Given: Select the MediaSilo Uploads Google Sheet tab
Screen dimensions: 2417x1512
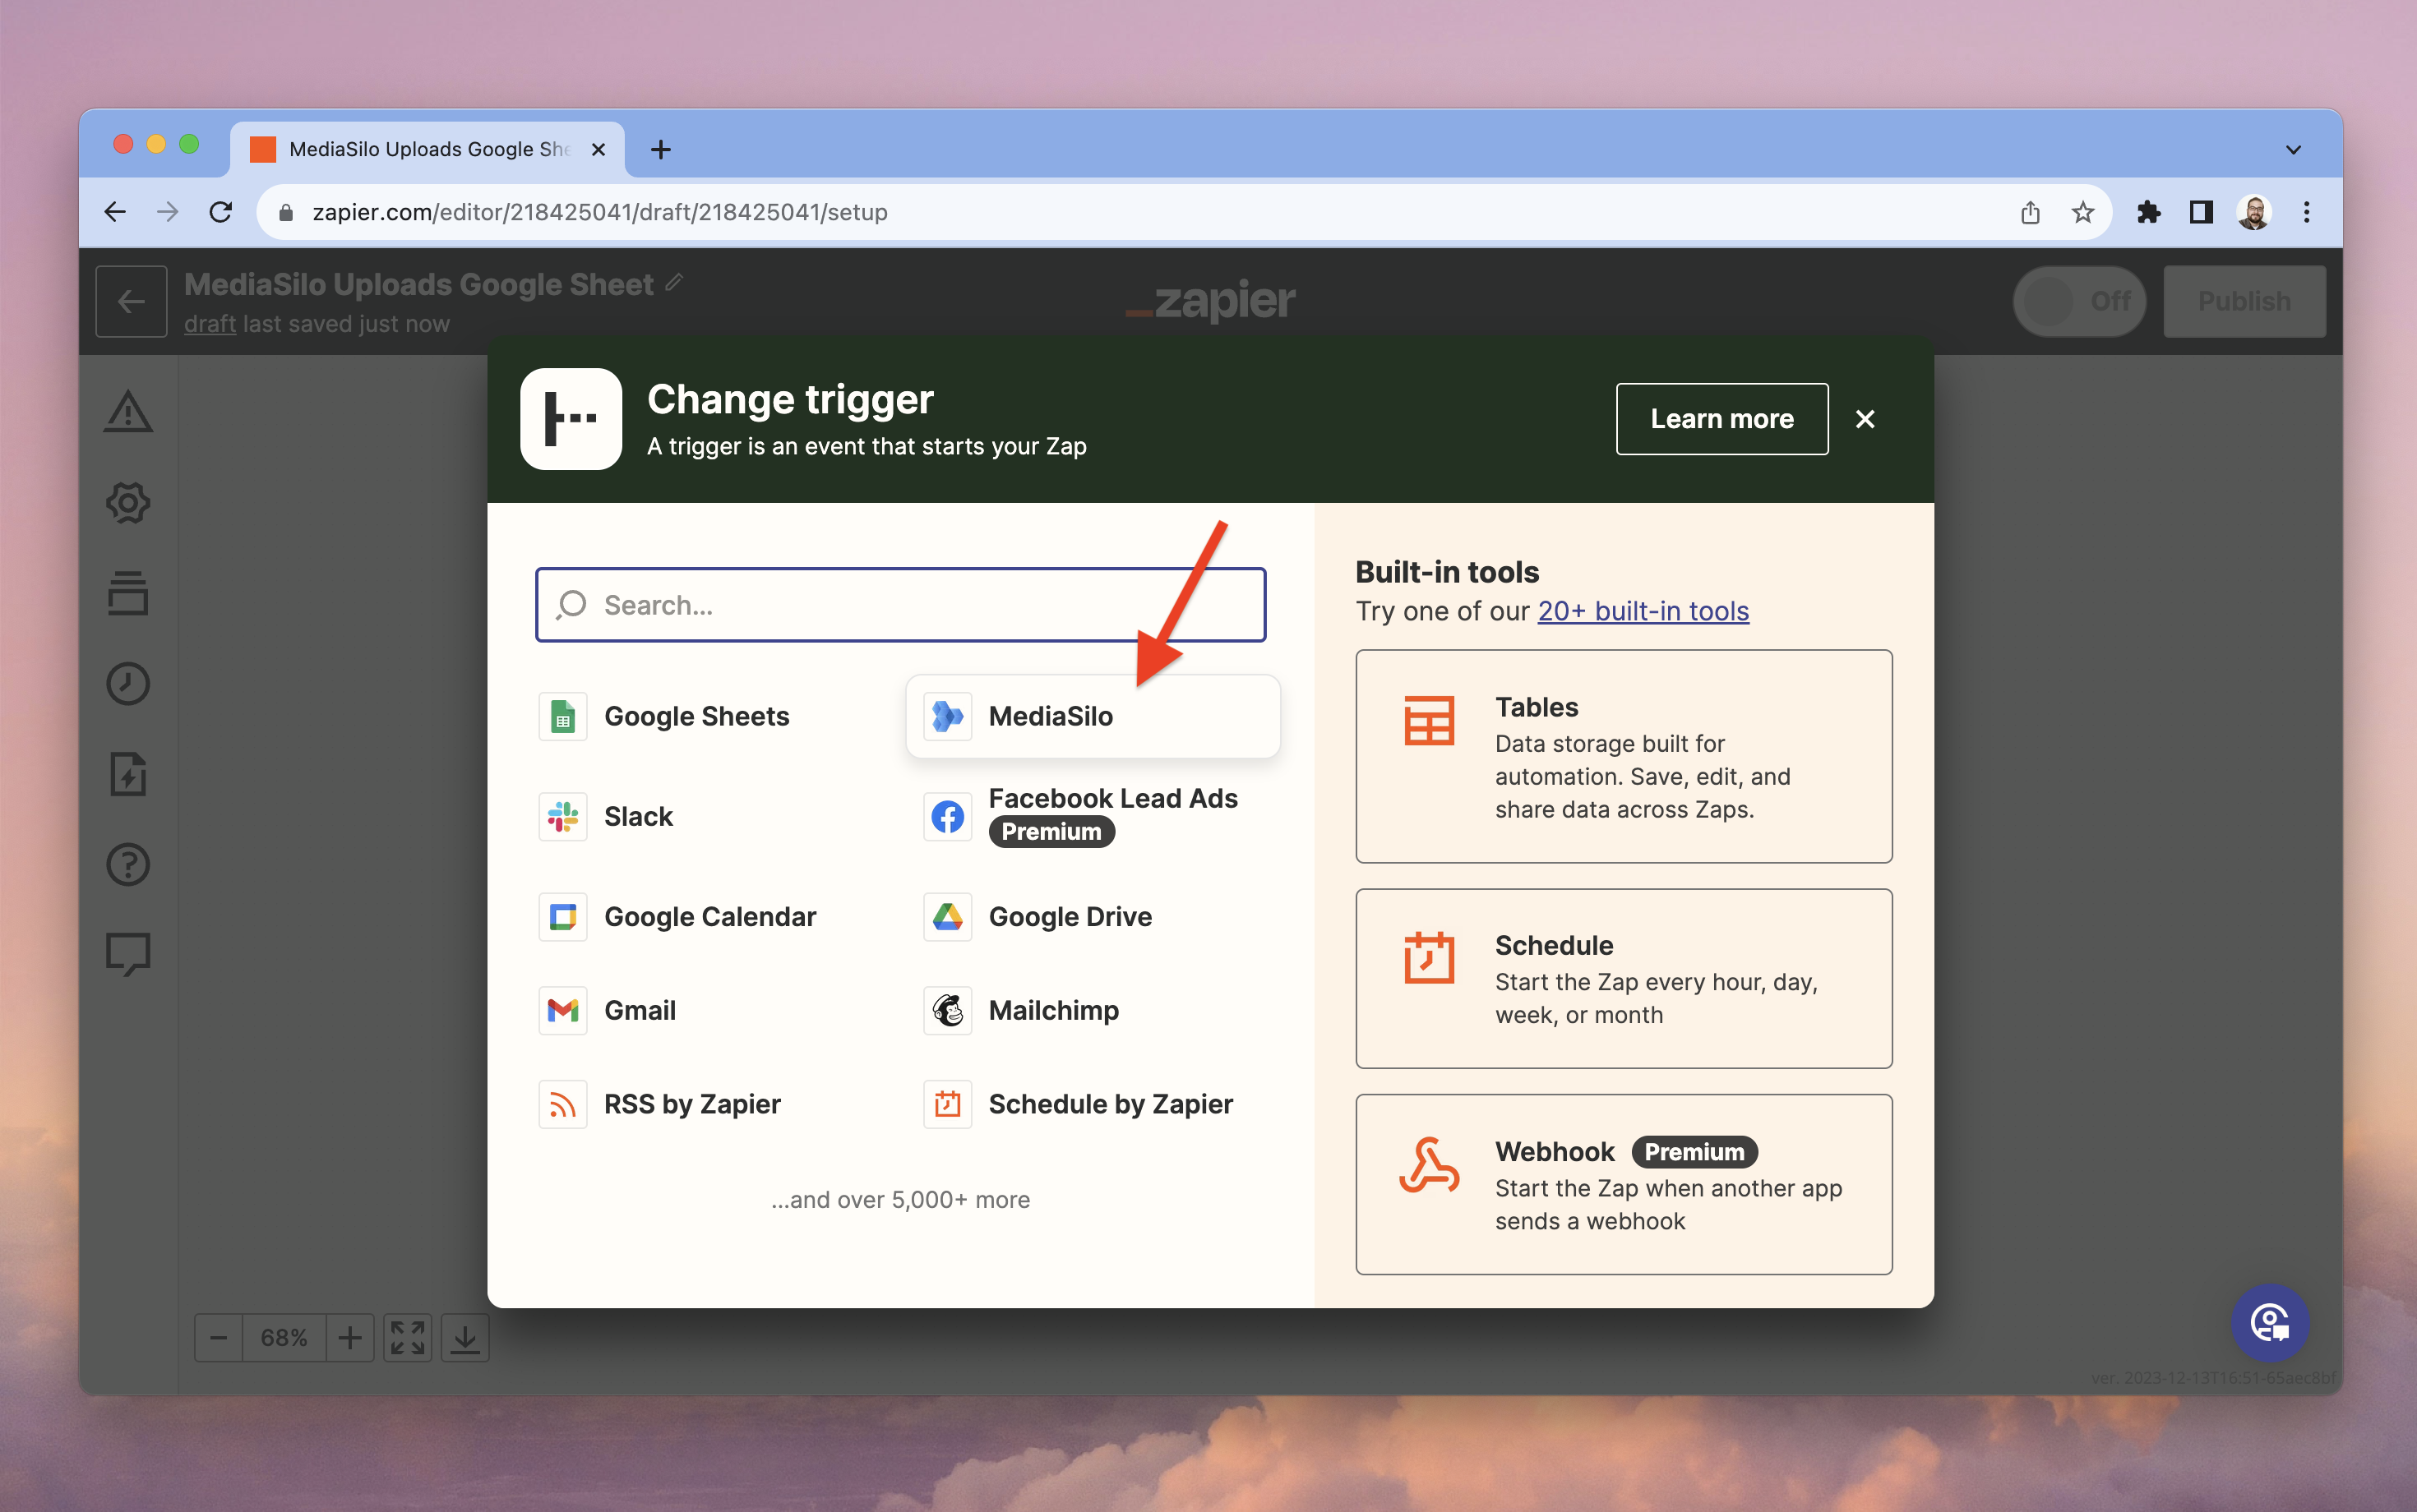Looking at the screenshot, I should [x=428, y=150].
